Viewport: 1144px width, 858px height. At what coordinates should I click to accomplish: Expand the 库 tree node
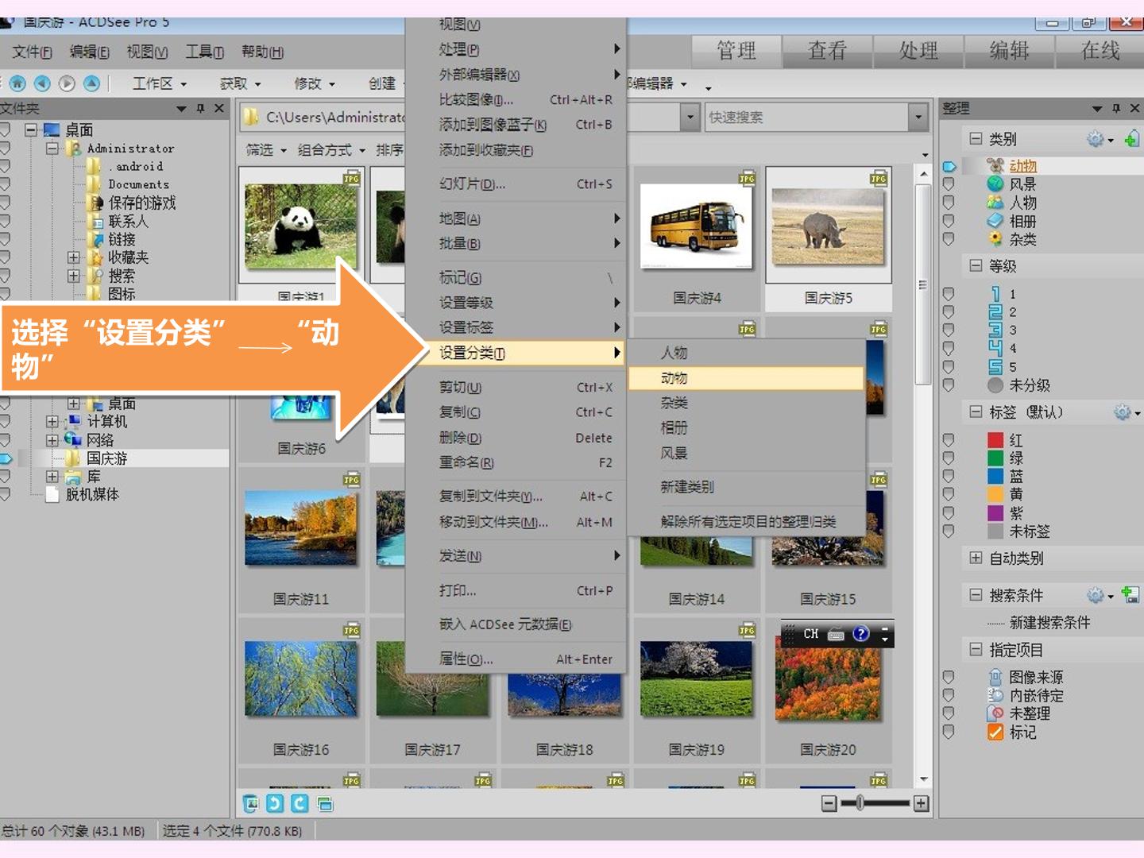pos(52,476)
